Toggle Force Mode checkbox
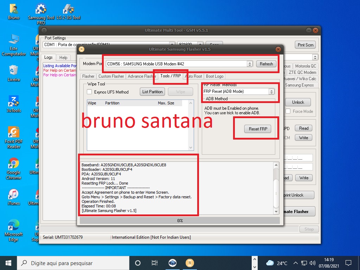This screenshot has height=270, width=360. [x=288, y=111]
